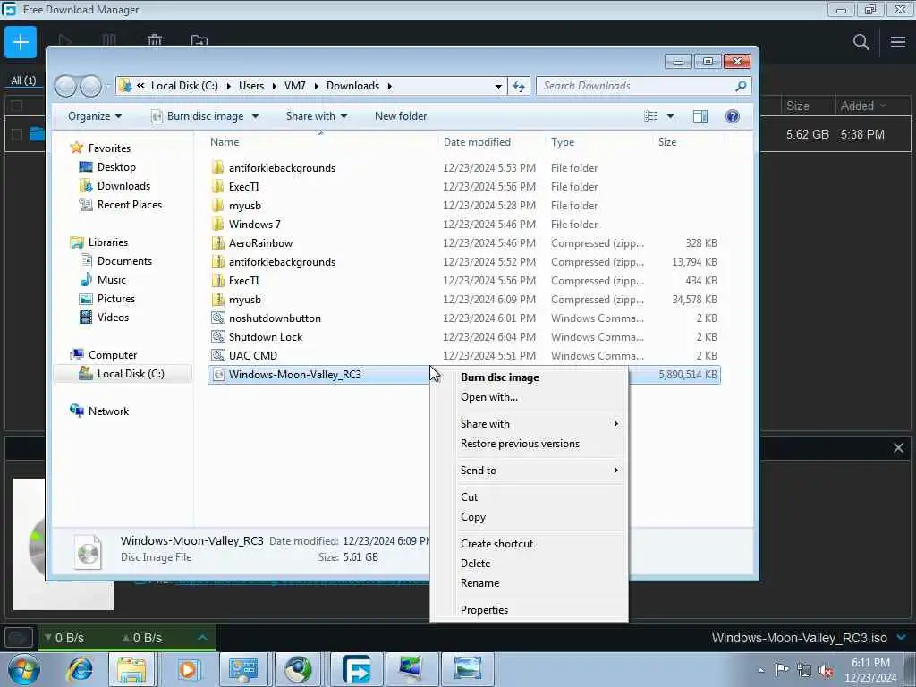Image resolution: width=916 pixels, height=687 pixels.
Task: Choose Cut in context menu
Action: pyautogui.click(x=530, y=497)
